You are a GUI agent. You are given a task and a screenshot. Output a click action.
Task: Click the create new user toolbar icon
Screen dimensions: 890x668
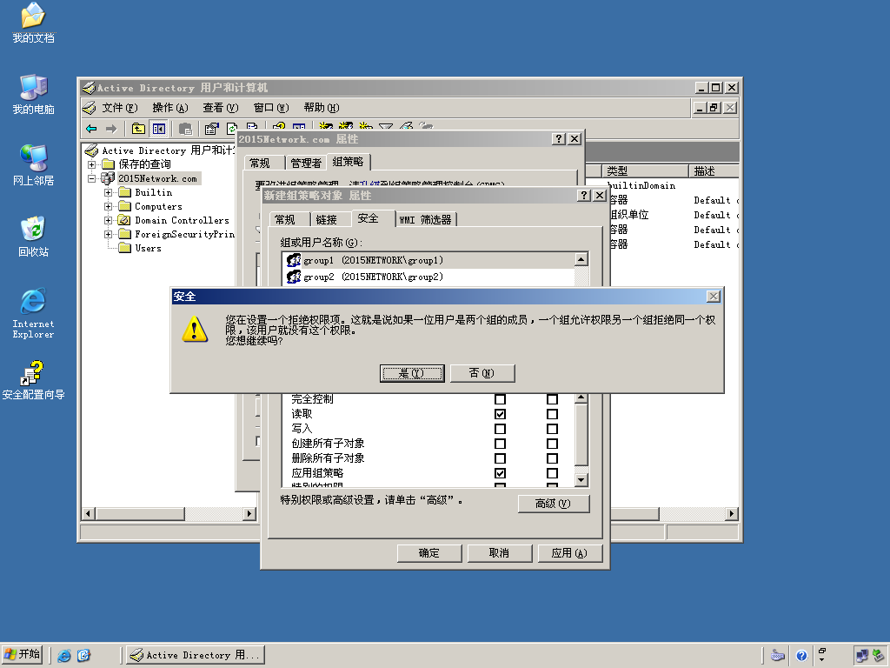tap(325, 127)
